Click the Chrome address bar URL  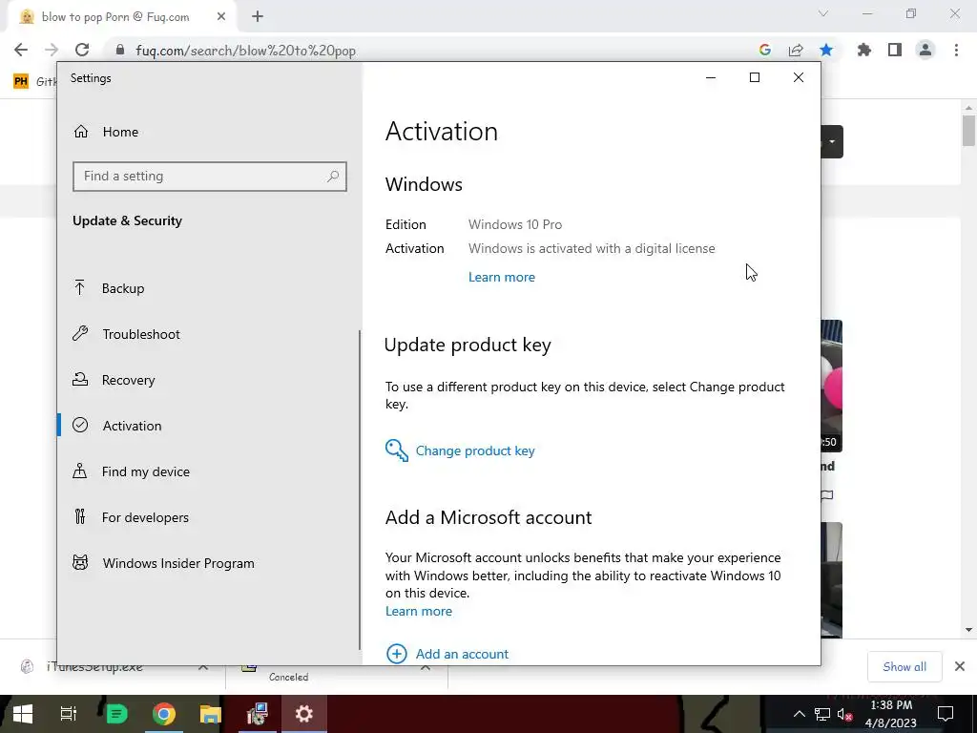tap(245, 51)
